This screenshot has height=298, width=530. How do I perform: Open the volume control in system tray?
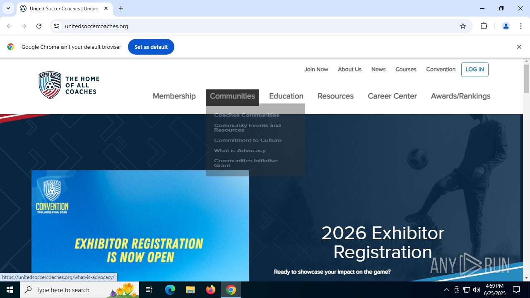point(477,290)
